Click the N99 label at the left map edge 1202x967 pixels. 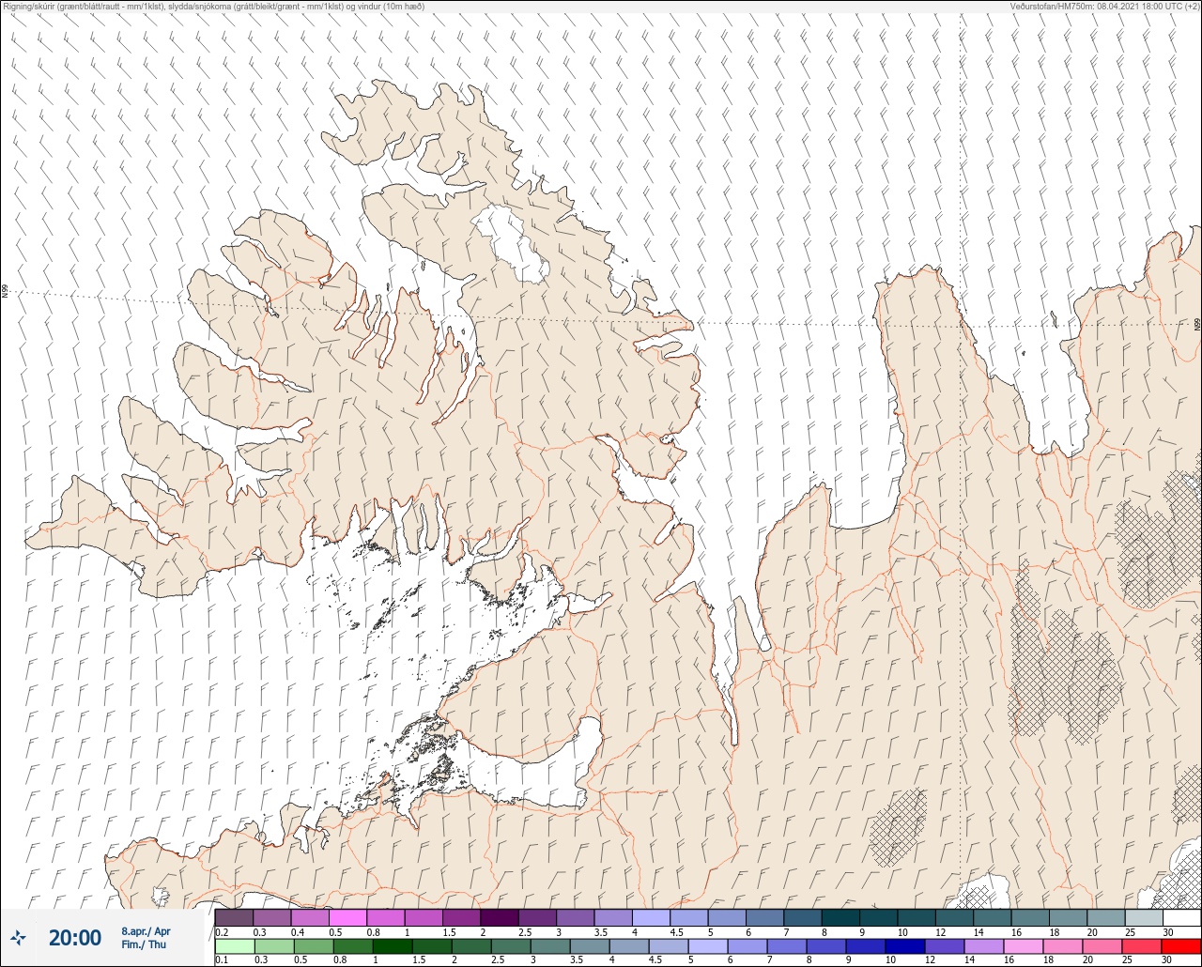coord(5,292)
